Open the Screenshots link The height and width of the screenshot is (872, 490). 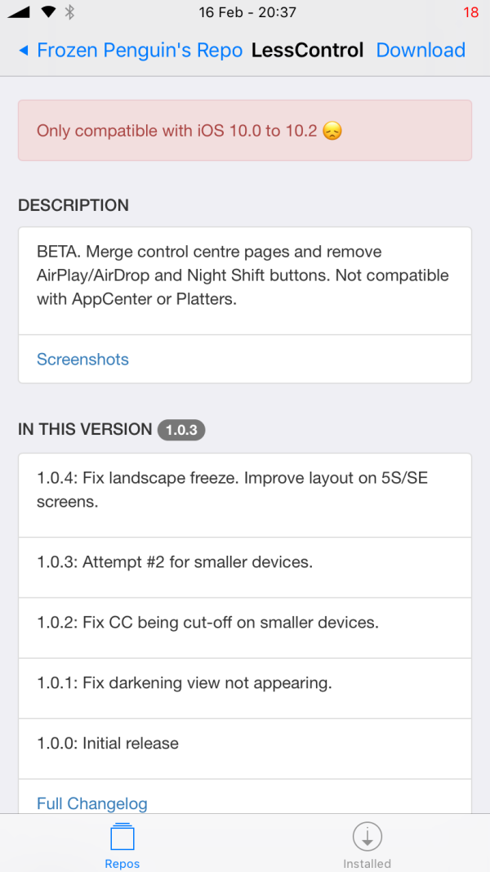click(x=82, y=360)
